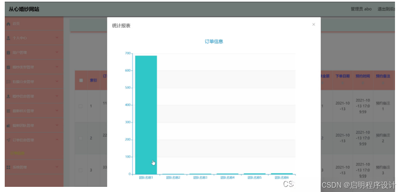Screen dimensions: 398x192
Task: Click the 用户管理 sidebar icon
Action: [8, 53]
